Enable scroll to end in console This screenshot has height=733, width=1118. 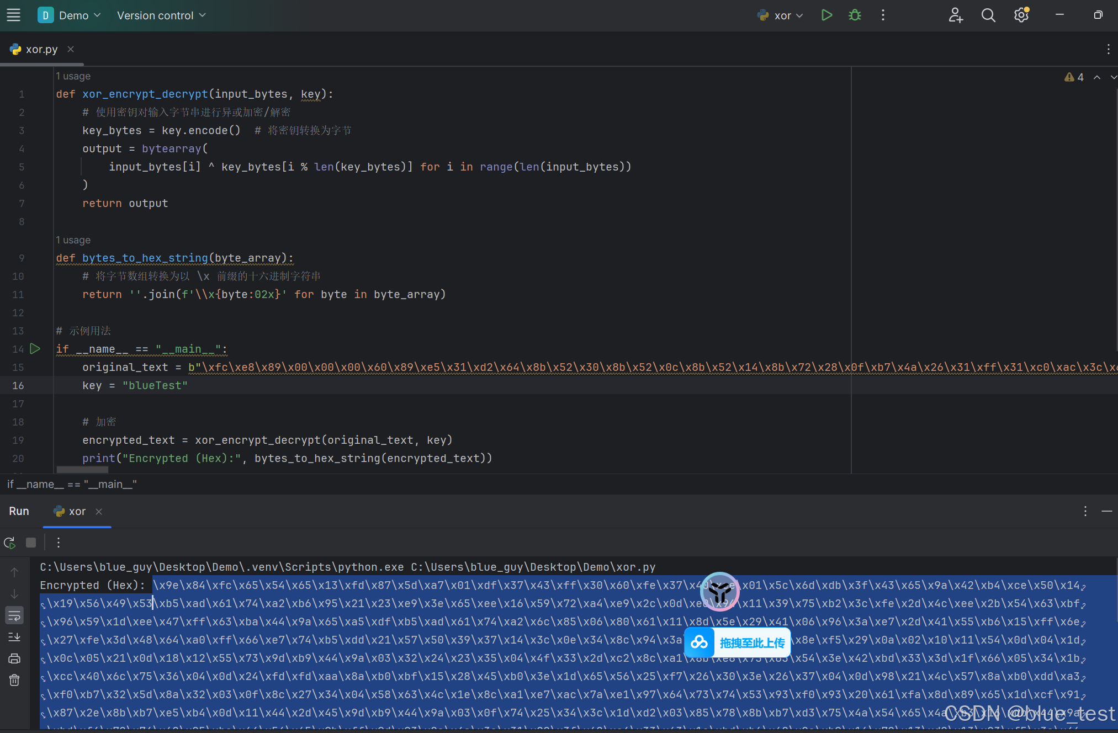pyautogui.click(x=14, y=637)
